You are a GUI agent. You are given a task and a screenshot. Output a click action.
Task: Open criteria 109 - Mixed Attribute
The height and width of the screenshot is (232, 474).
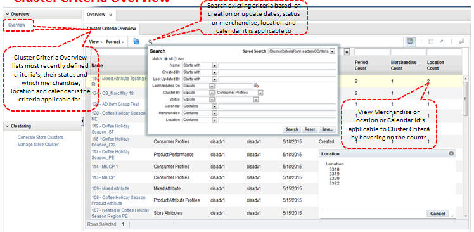pyautogui.click(x=110, y=188)
